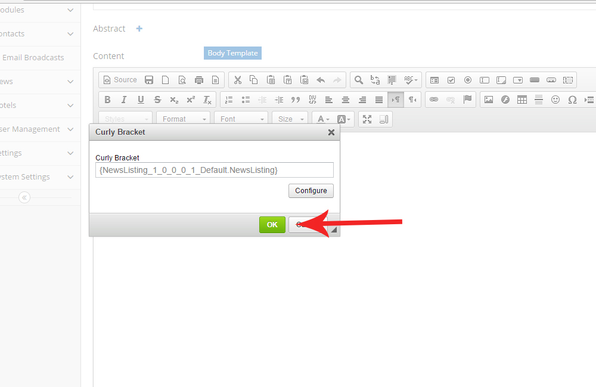Click OK in Curly Bracket dialog
This screenshot has height=387, width=596.
click(x=272, y=225)
